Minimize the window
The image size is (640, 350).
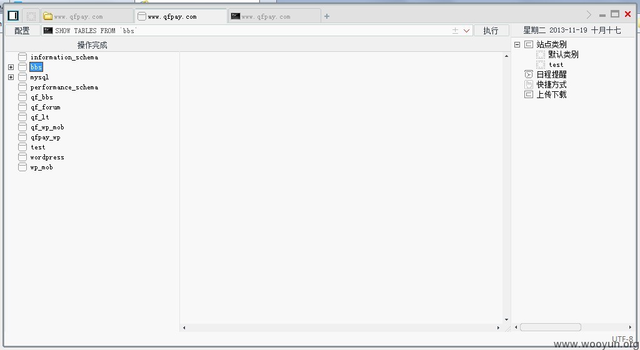(602, 16)
